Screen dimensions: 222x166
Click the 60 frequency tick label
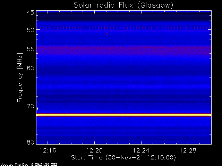point(31,68)
